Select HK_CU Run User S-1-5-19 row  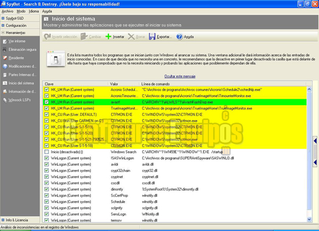(175, 127)
